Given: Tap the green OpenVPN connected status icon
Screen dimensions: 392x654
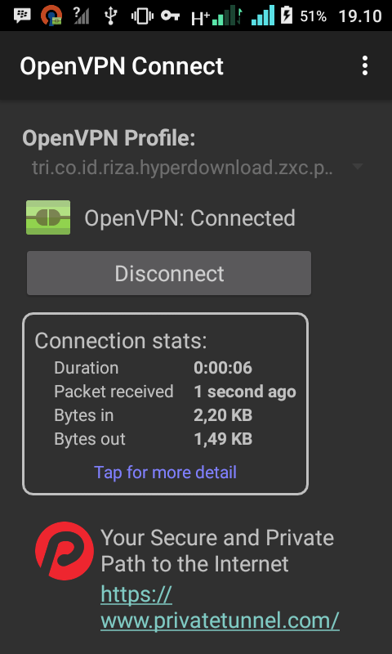Looking at the screenshot, I should point(48,217).
